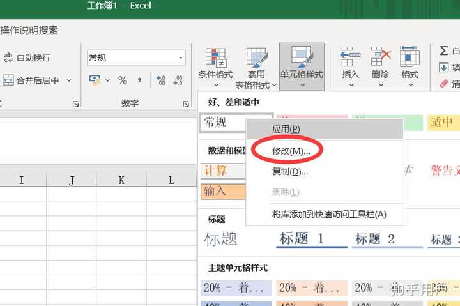
Task: Open the Number (数字) group dialog launcher
Action: click(186, 104)
